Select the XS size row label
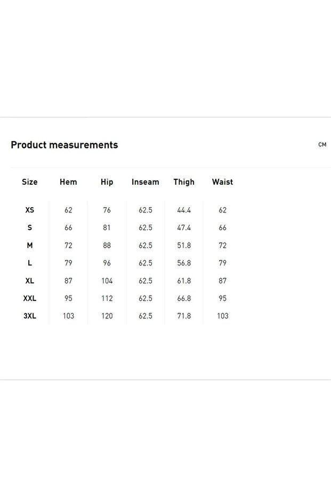 [x=30, y=210]
